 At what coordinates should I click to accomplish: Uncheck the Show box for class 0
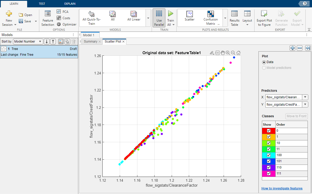pyautogui.click(x=269, y=131)
